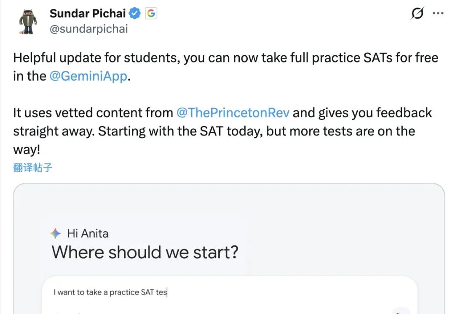This screenshot has width=455, height=314.
Task: Click the @sundarpichai handle
Action: (x=89, y=29)
